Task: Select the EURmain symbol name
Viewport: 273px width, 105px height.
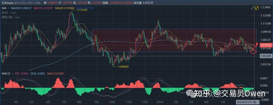Action: click(8, 3)
